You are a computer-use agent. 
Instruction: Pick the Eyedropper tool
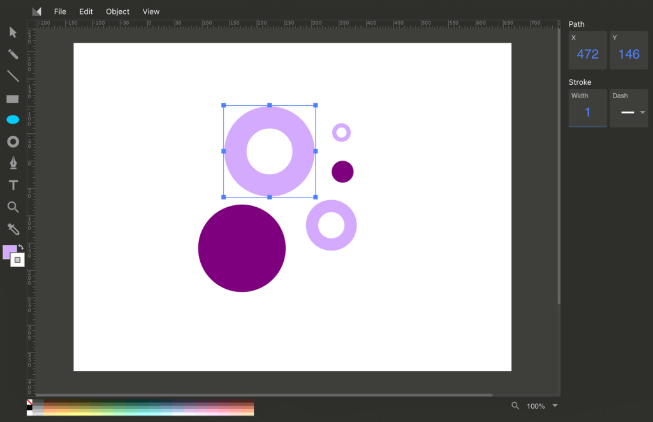click(13, 229)
